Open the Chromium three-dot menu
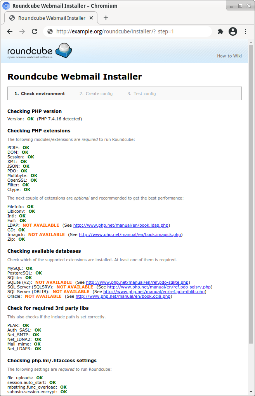This screenshot has width=255, height=396. point(246,31)
